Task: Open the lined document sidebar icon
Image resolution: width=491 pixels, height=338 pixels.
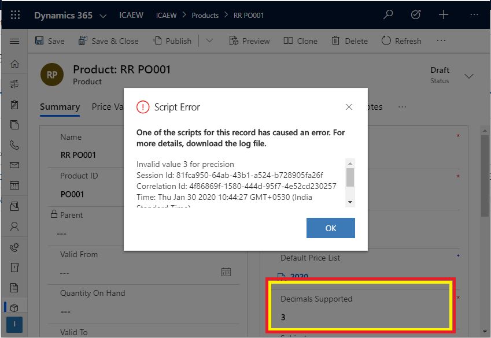Action: coord(14,288)
